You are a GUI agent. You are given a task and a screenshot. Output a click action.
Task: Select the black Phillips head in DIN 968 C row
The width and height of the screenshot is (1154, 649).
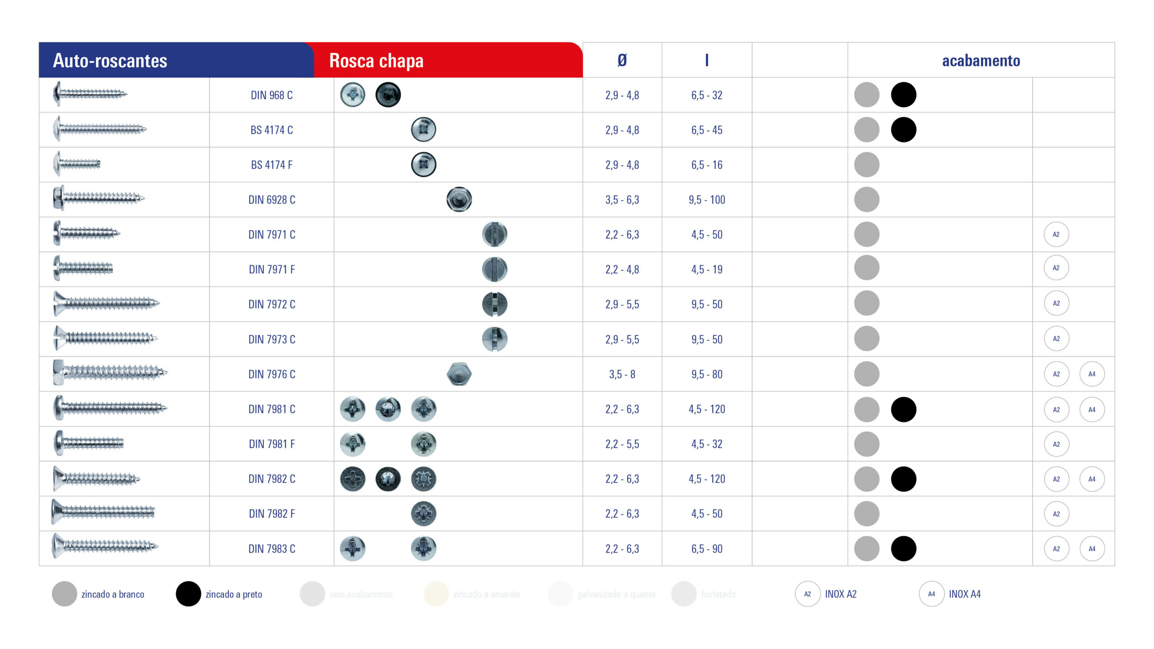point(388,95)
